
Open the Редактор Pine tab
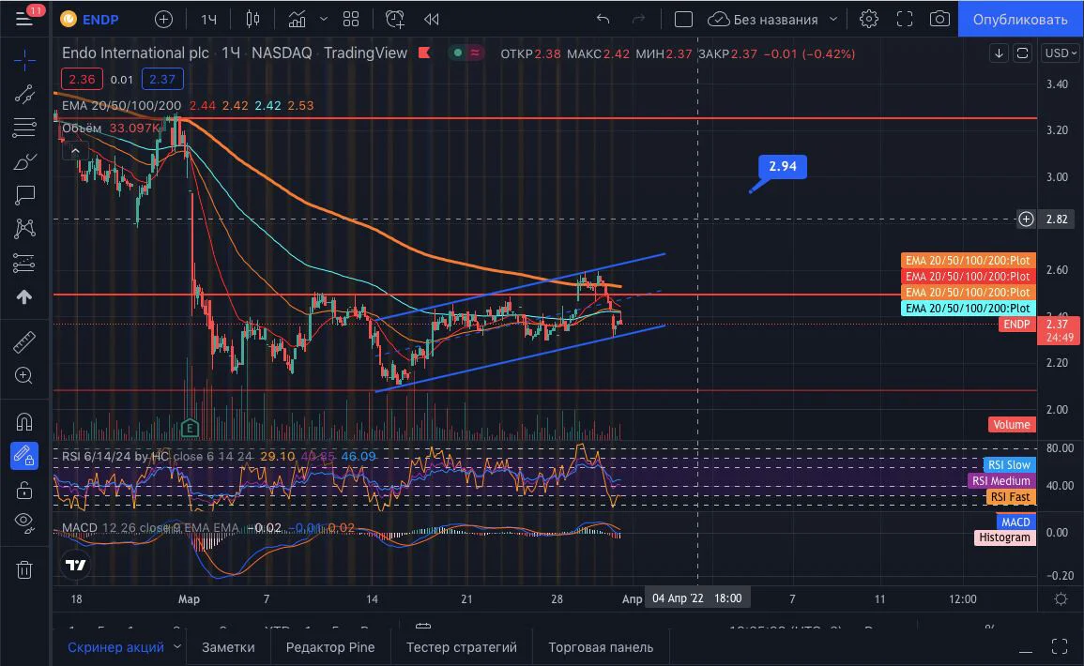[330, 647]
